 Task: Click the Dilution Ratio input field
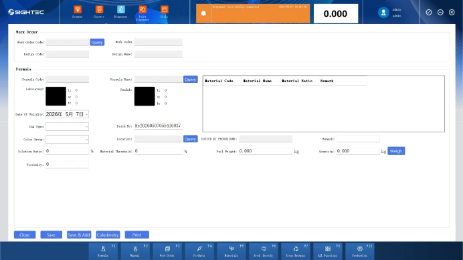coord(68,151)
